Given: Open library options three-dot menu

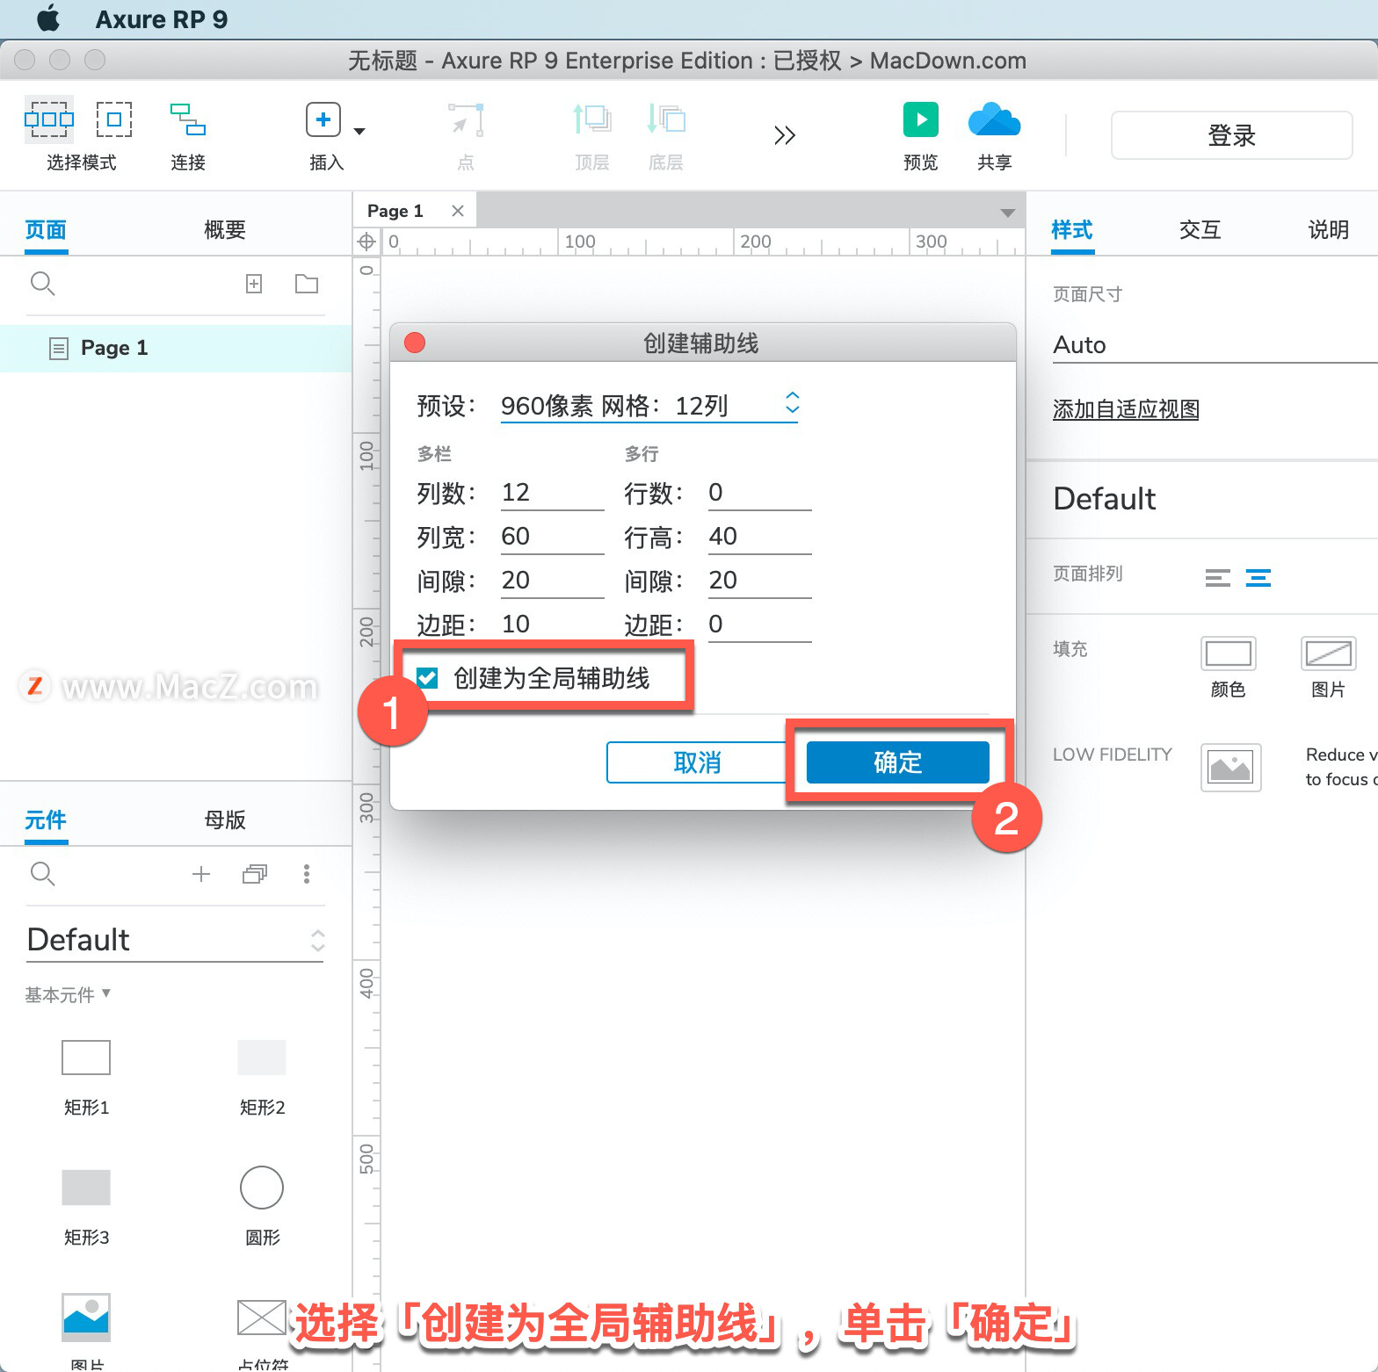Looking at the screenshot, I should click(307, 874).
